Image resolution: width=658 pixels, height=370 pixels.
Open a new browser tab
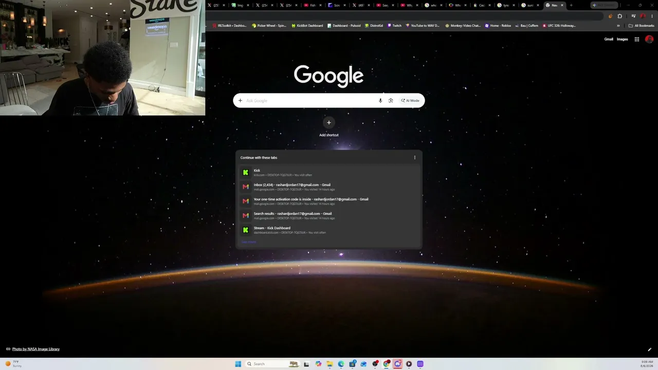click(x=571, y=5)
